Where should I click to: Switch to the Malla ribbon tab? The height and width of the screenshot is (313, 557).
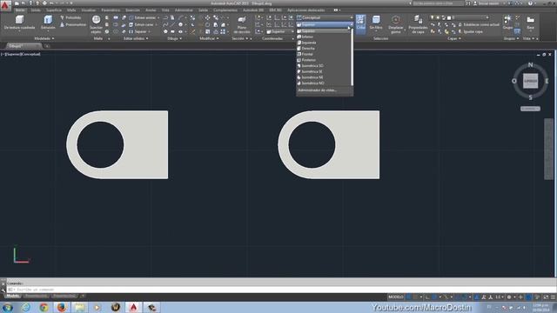pyautogui.click(x=71, y=10)
